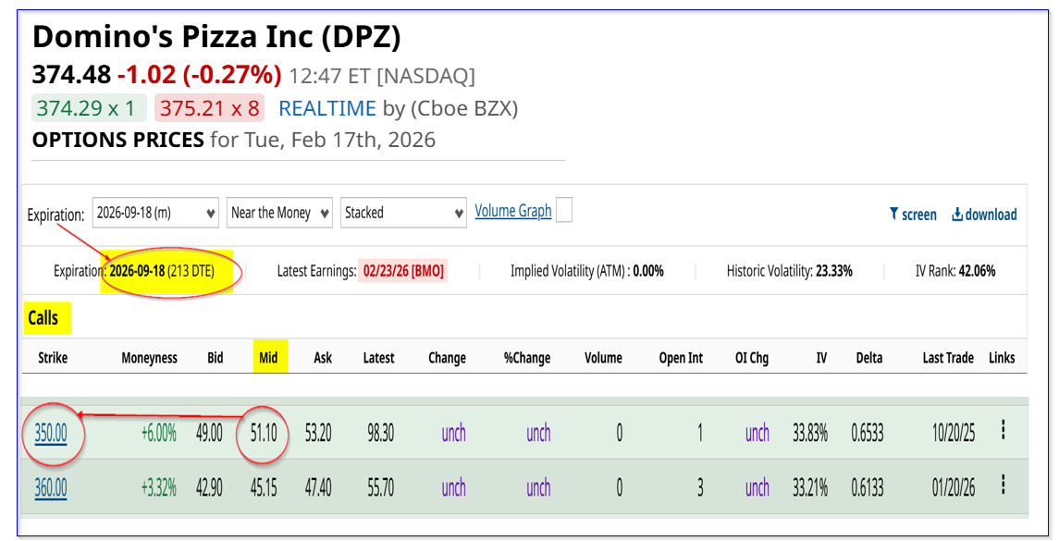This screenshot has width=1059, height=541.
Task: Open the Expiration date dropdown
Action: [155, 213]
